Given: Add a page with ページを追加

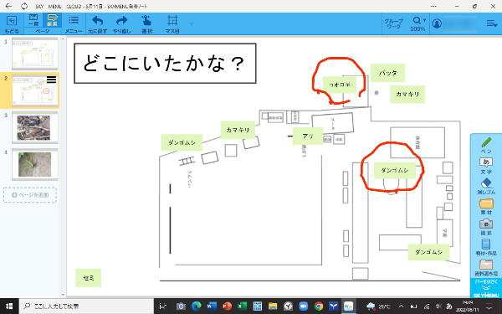Looking at the screenshot, I should 30,195.
